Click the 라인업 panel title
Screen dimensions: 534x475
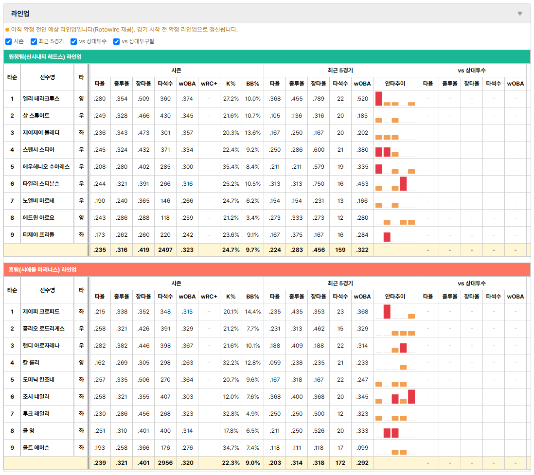[x=20, y=14]
